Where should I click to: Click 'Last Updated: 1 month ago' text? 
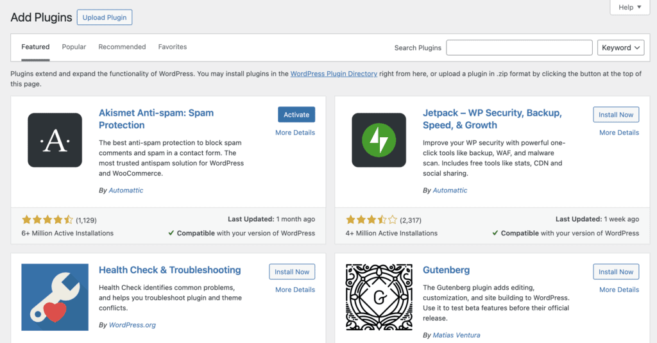click(271, 219)
